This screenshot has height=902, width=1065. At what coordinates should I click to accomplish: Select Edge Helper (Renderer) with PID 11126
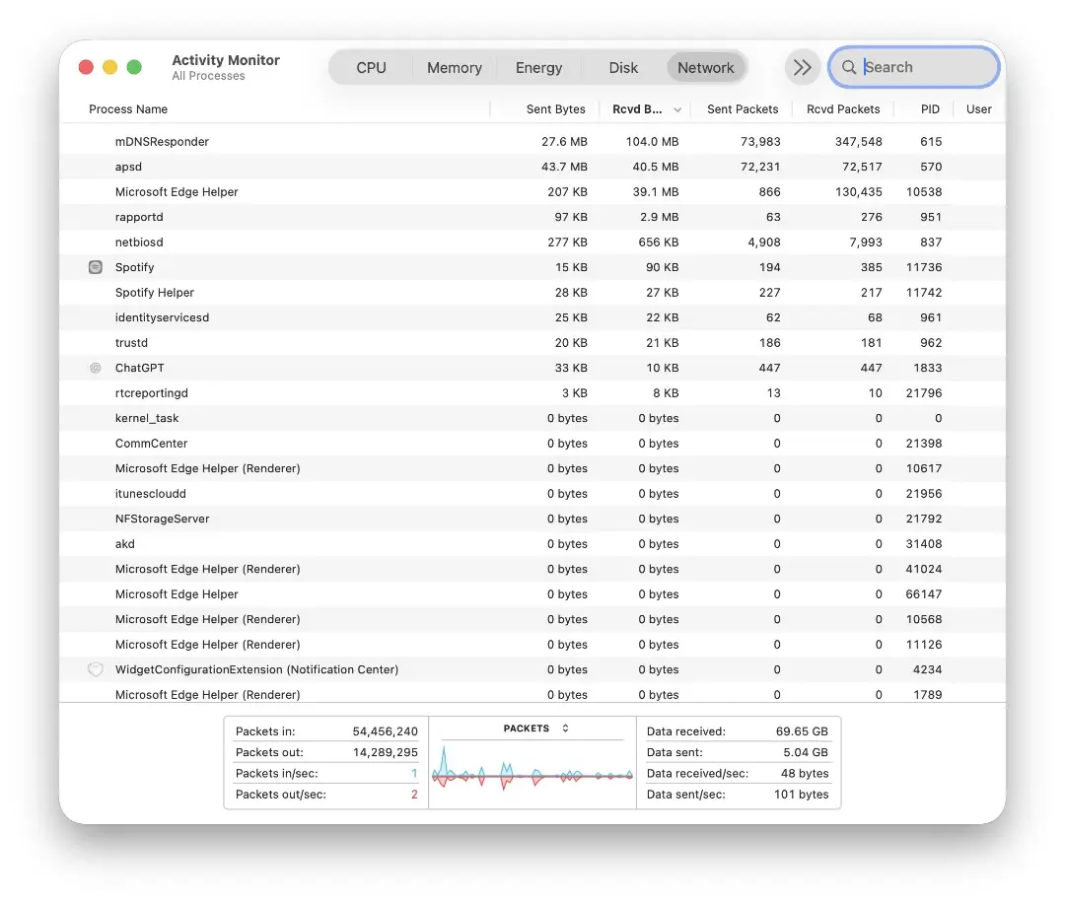pos(532,644)
